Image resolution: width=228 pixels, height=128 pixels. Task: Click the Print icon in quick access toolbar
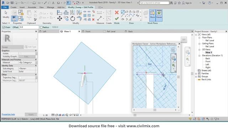click(x=34, y=3)
